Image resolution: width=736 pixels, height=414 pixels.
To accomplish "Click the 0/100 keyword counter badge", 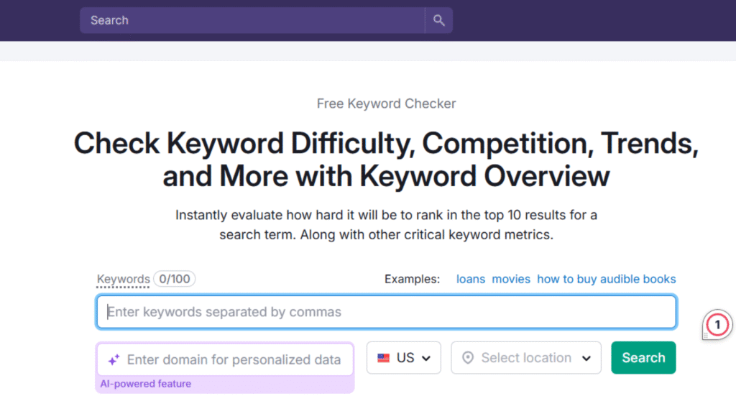I will pyautogui.click(x=174, y=279).
